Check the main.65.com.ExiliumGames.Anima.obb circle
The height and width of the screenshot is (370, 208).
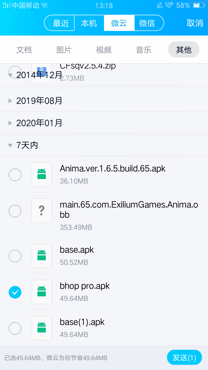coord(15,211)
